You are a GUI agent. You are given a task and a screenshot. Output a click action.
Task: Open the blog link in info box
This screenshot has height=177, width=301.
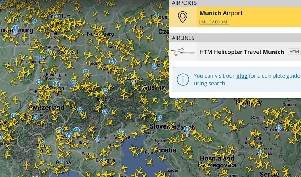(x=242, y=76)
